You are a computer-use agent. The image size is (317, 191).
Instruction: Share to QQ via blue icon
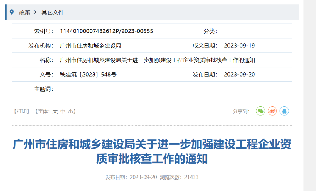284,111
